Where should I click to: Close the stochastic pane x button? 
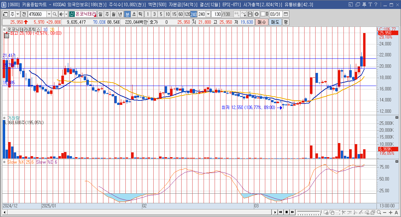coord(397,162)
